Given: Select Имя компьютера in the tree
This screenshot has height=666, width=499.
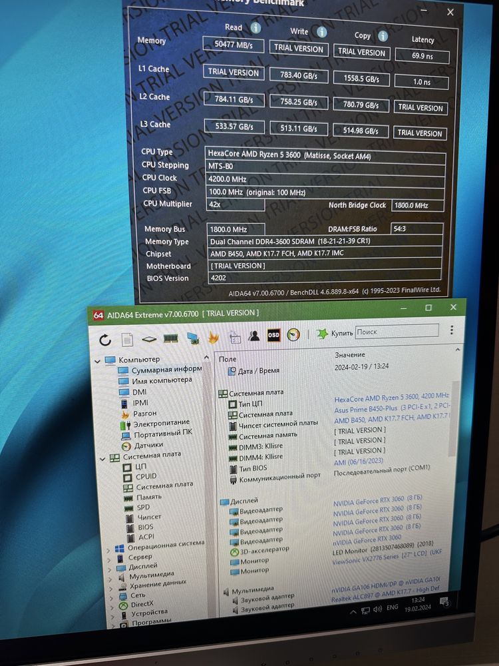Looking at the screenshot, I should click(162, 380).
